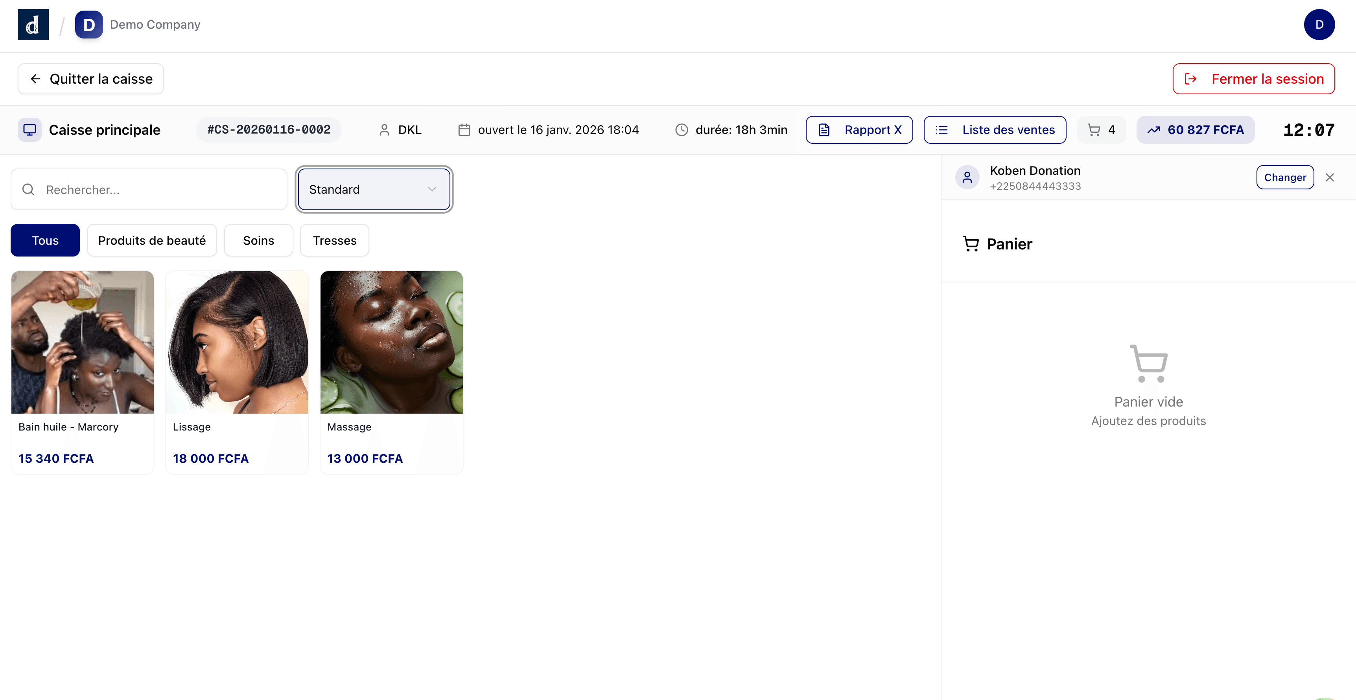Remove customer Koben Donation with X
The height and width of the screenshot is (700, 1356).
1329,178
